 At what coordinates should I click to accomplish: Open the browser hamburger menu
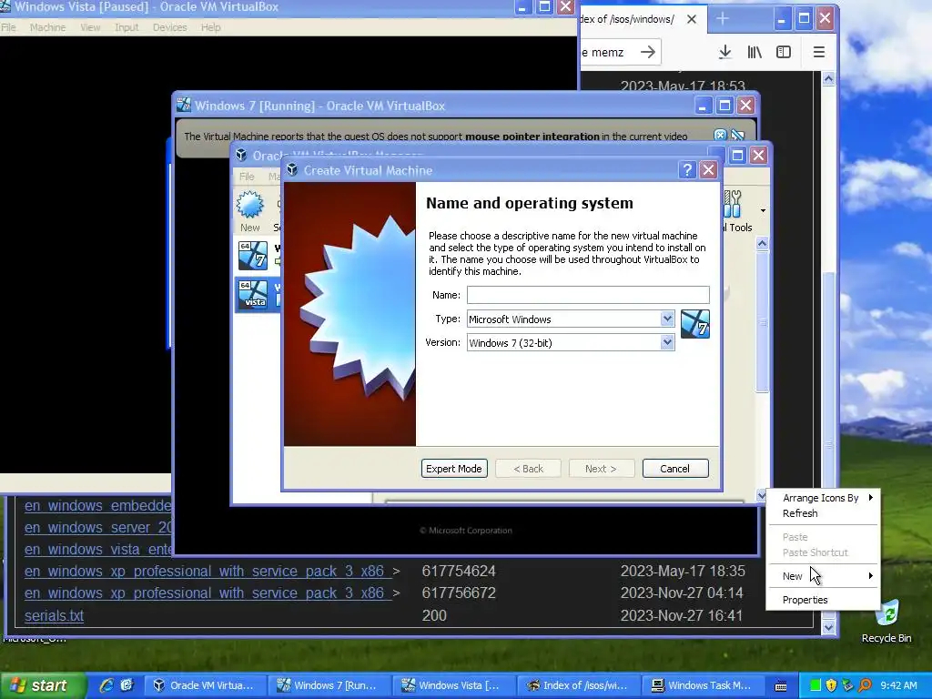[x=818, y=52]
